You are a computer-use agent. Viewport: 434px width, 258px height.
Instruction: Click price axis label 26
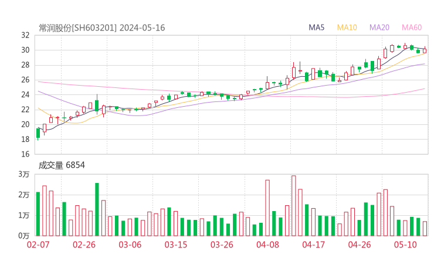[25, 80]
